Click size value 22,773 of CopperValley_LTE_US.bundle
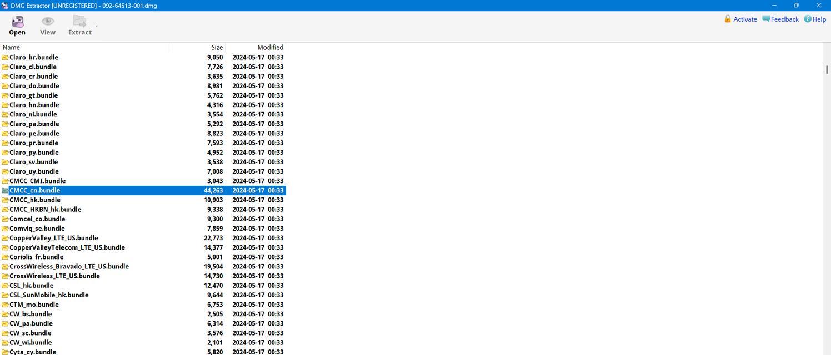This screenshot has height=355, width=831. 213,238
